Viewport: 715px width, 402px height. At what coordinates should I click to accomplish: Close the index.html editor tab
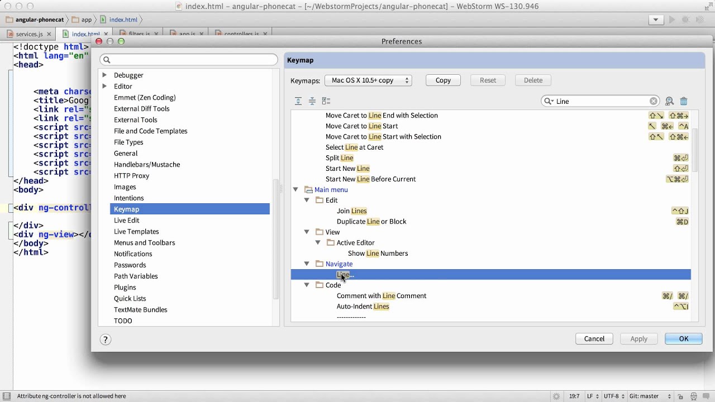[x=106, y=34]
